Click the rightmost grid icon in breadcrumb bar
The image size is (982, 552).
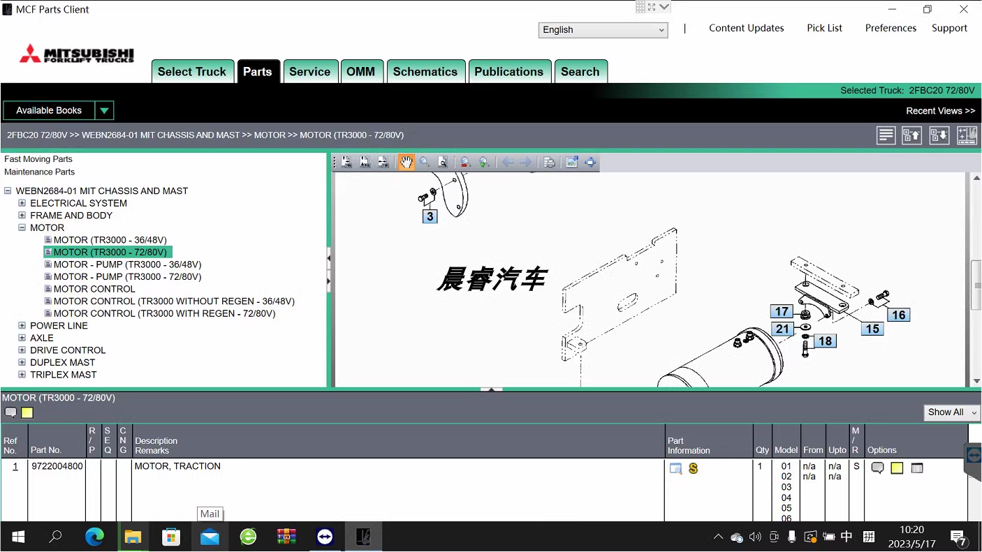point(967,135)
